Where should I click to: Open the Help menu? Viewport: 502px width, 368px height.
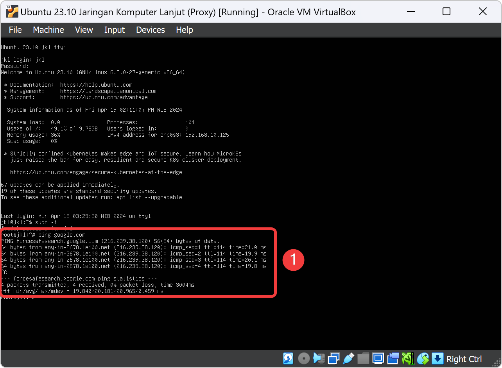(185, 30)
